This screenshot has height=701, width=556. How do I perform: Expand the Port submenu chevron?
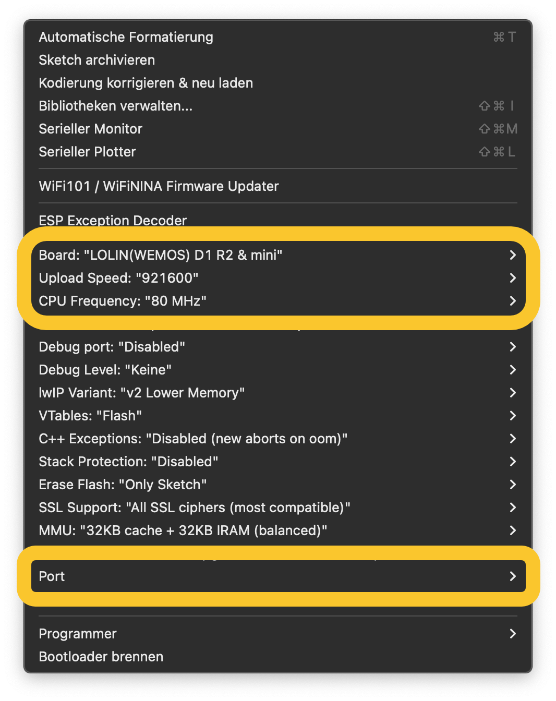(512, 576)
